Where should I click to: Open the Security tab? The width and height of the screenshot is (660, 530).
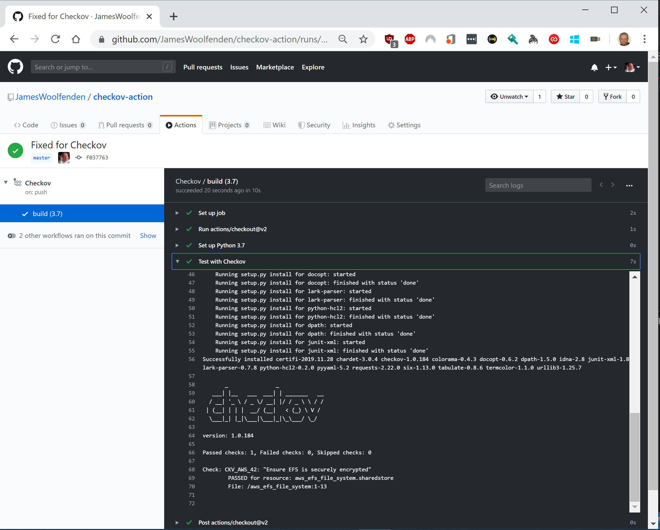point(314,125)
